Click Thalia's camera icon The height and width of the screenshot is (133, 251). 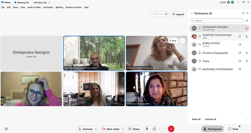[x=240, y=61]
